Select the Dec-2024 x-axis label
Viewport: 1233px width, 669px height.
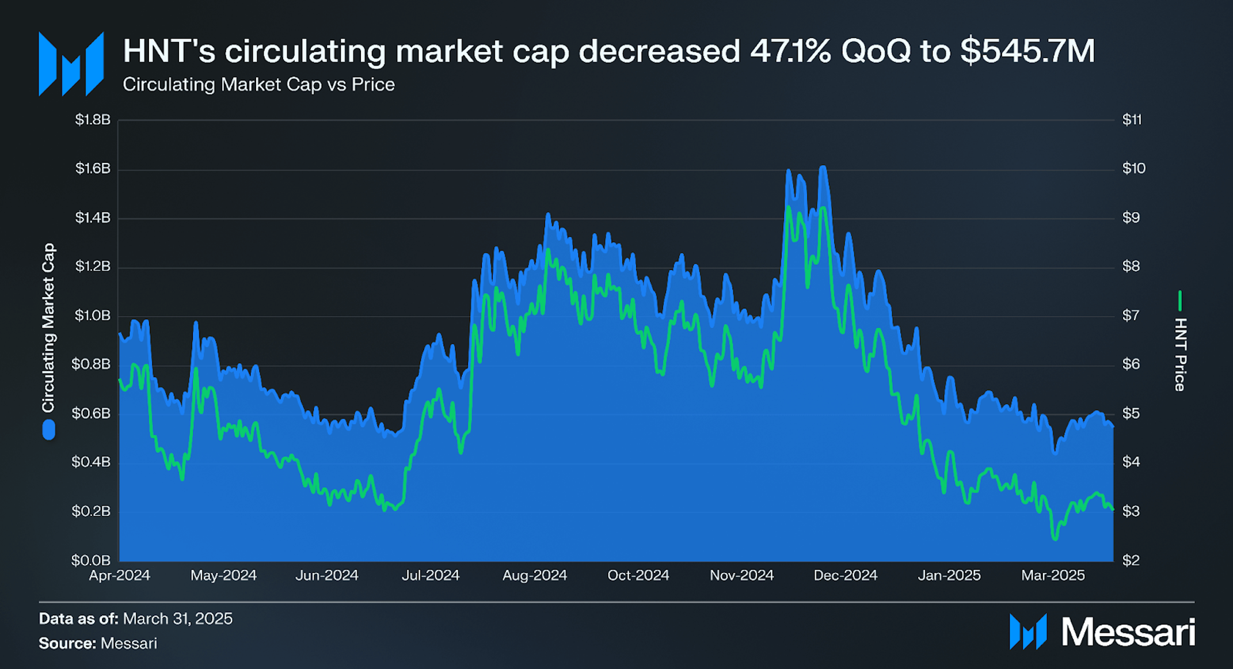[x=846, y=575]
